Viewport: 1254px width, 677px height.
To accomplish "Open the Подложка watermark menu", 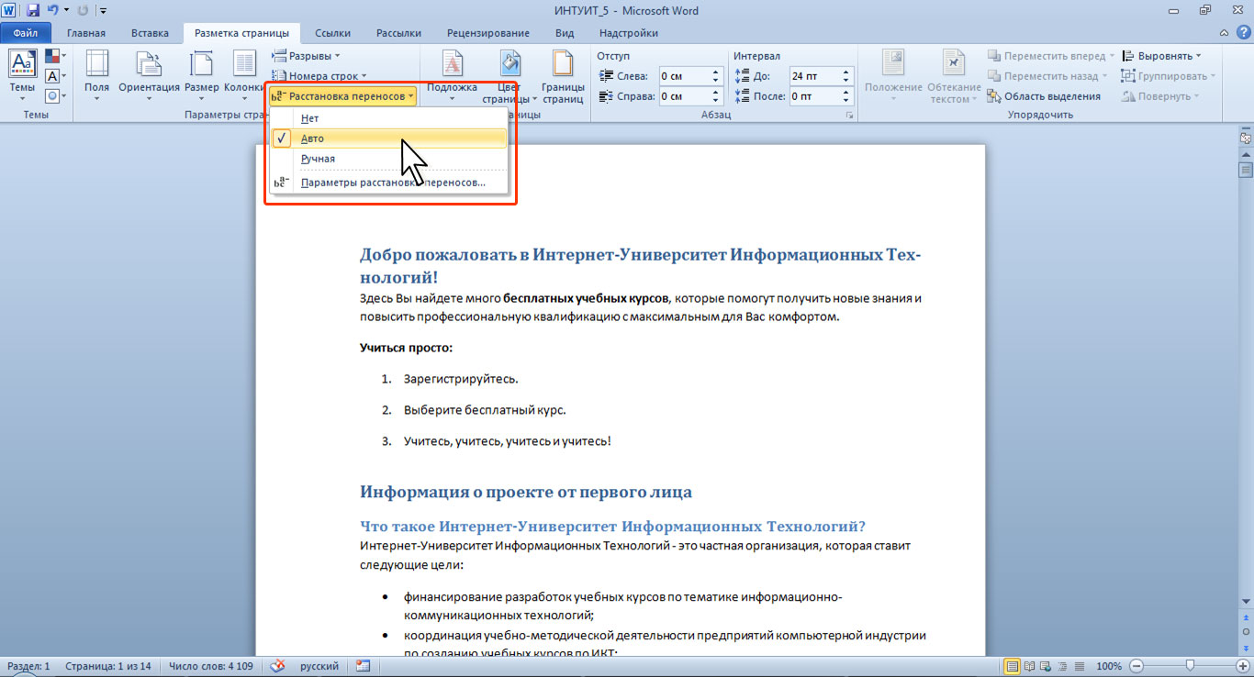I will [453, 75].
